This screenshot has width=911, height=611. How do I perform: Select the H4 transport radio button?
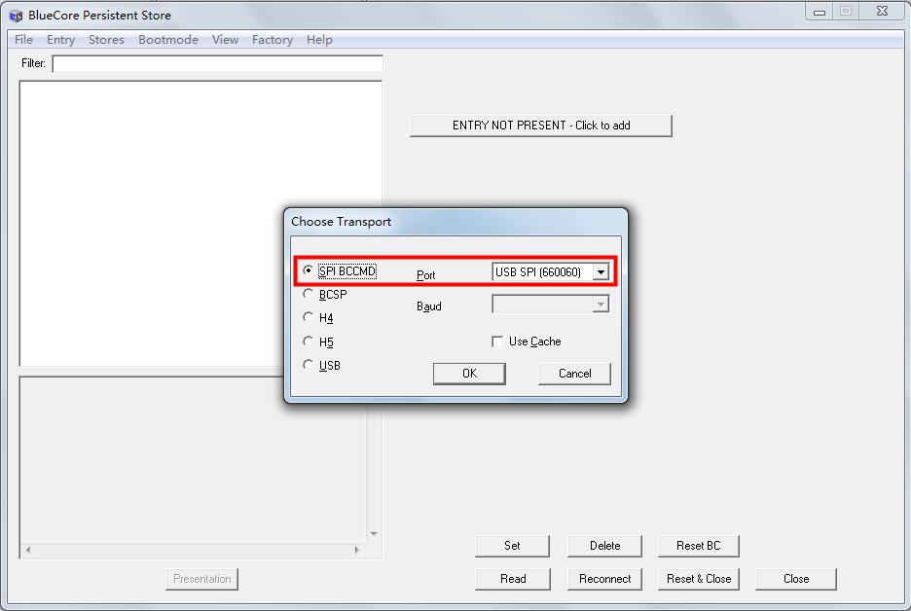pos(309,316)
